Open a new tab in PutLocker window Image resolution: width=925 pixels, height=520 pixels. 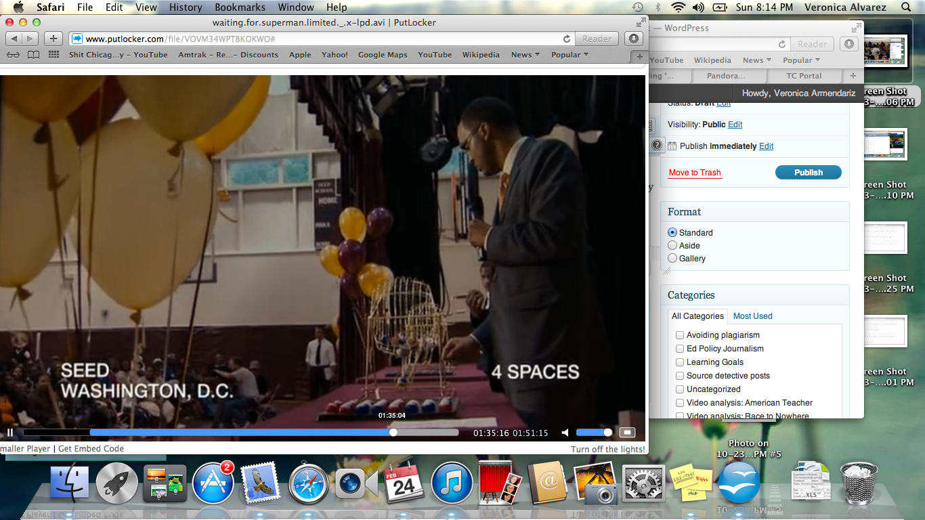pyautogui.click(x=639, y=56)
